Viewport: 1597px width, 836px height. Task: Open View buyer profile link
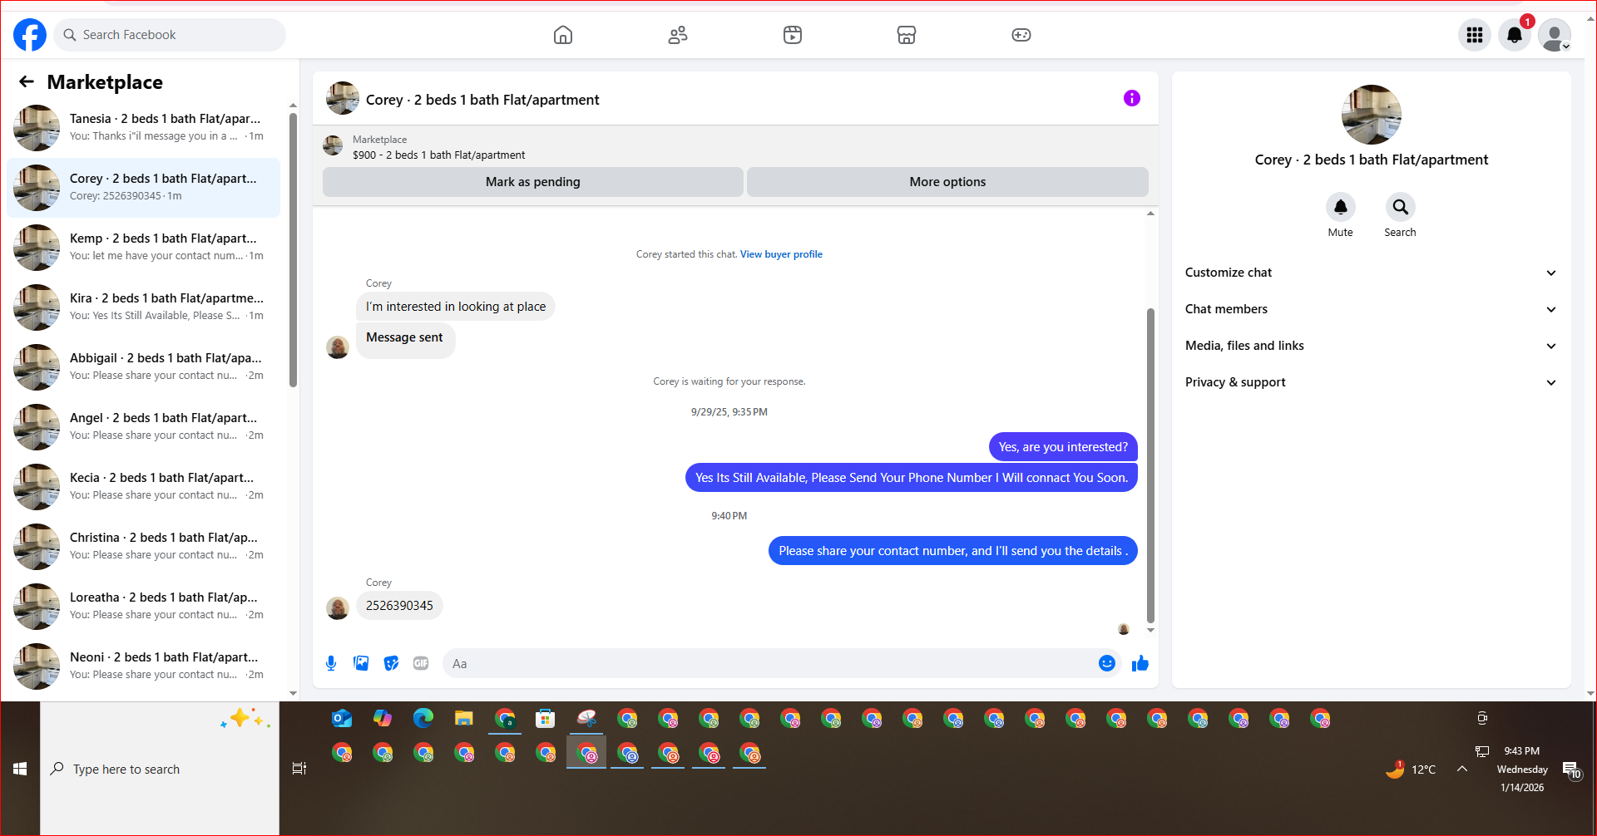(781, 254)
